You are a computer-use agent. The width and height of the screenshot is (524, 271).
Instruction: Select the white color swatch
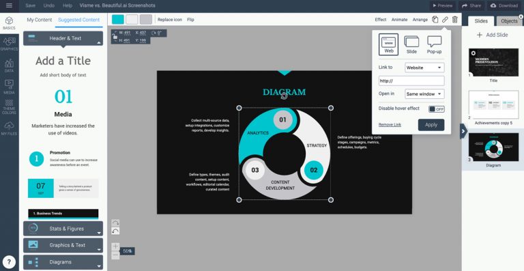point(132,19)
